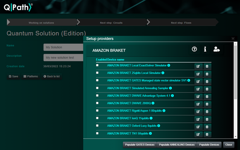Show info bubble for simulator SV1
This screenshot has height=150, width=240.
[x=189, y=80]
